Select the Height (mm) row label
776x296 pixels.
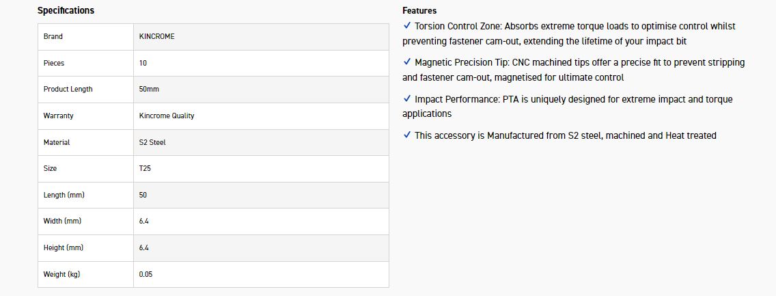64,247
